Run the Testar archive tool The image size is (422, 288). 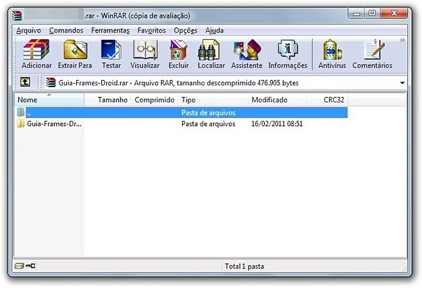coord(111,54)
